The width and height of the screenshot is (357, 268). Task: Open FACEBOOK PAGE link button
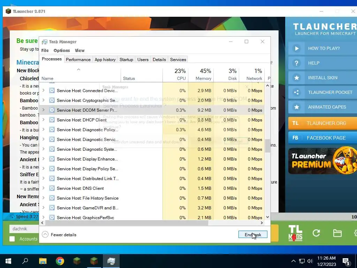(x=322, y=138)
